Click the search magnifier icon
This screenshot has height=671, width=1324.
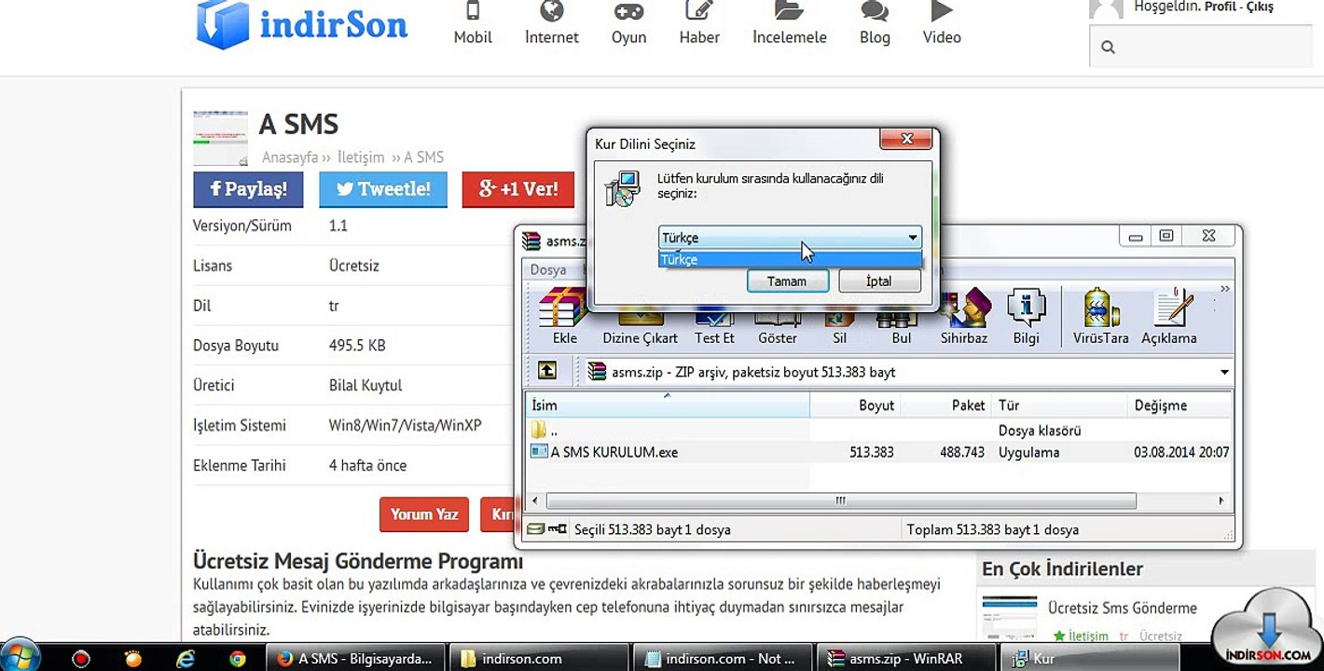tap(1108, 47)
